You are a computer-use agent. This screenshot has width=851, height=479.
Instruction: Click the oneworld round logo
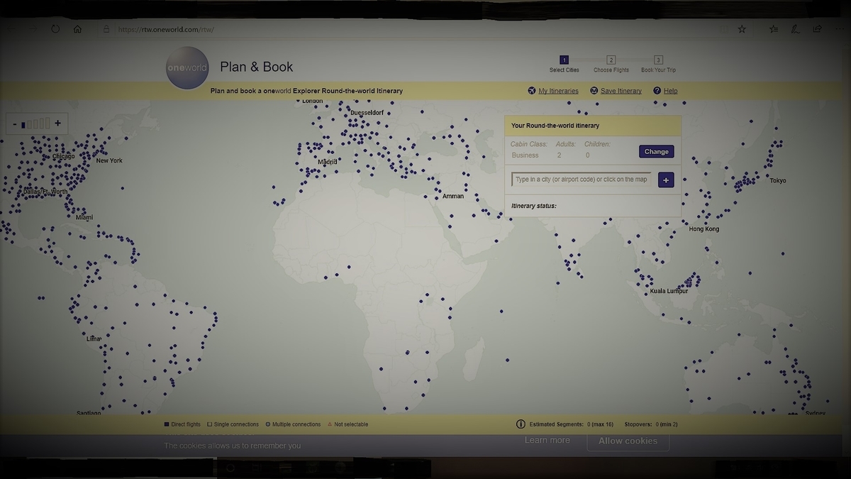(x=187, y=67)
